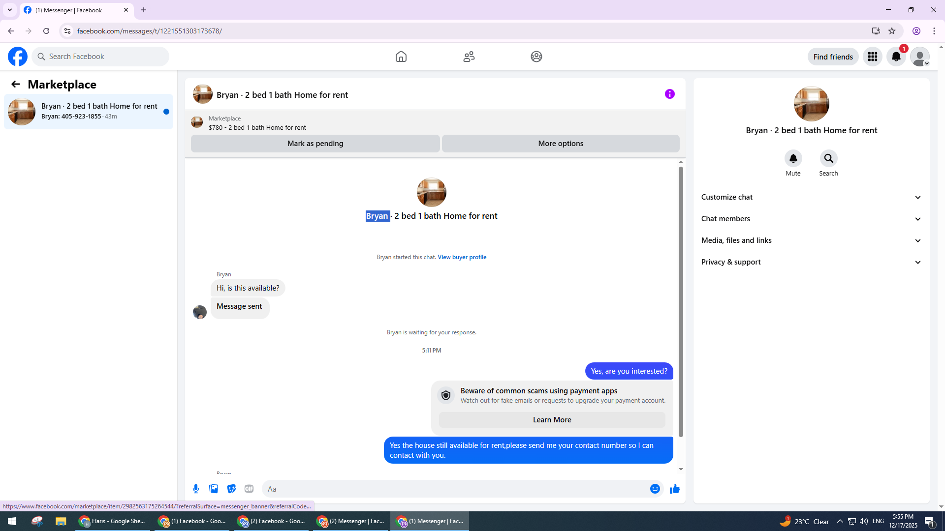Expand Customize chat section
The height and width of the screenshot is (531, 945).
(x=811, y=197)
